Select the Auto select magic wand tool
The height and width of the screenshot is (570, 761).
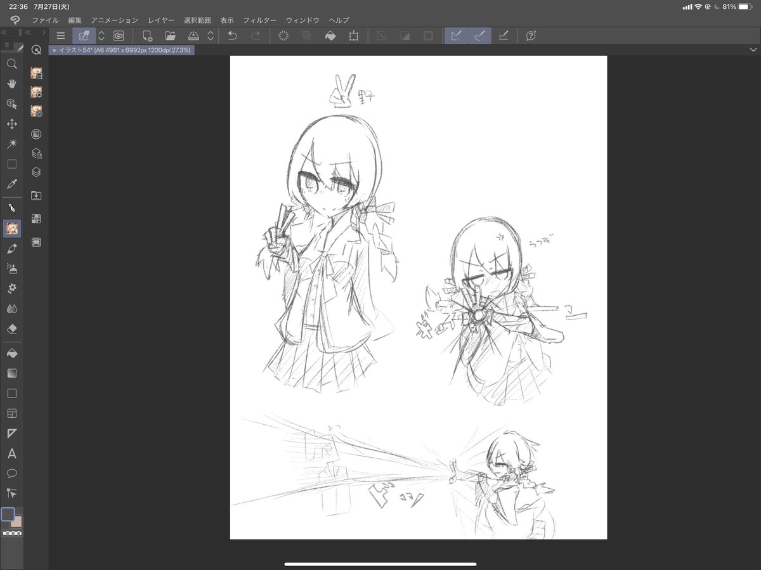click(11, 144)
